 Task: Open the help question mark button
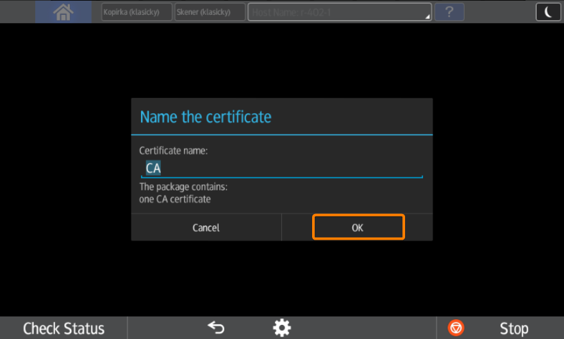tap(449, 12)
